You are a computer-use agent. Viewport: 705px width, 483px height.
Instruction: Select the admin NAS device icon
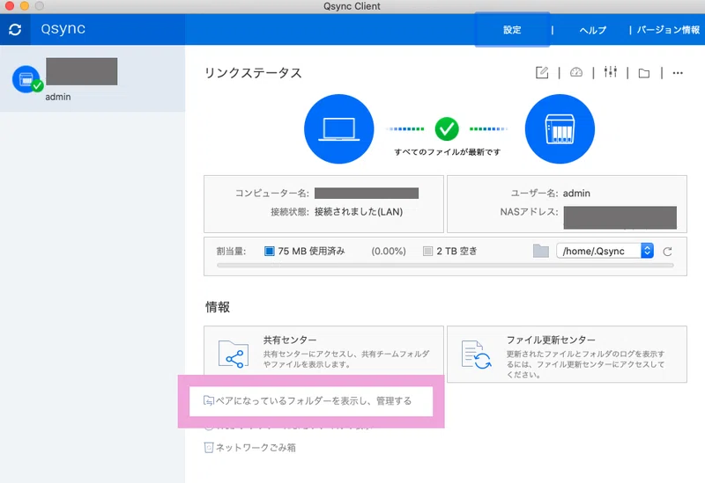tap(26, 79)
